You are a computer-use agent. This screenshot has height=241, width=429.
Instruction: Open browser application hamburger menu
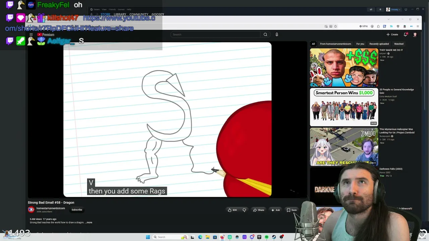418,26
